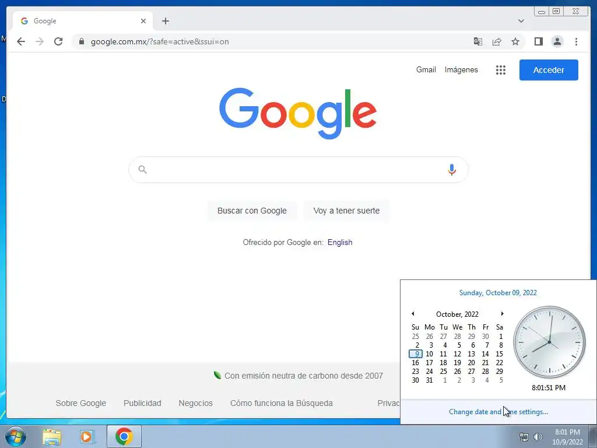597x448 pixels.
Task: Click the padlock site info icon
Action: click(81, 41)
